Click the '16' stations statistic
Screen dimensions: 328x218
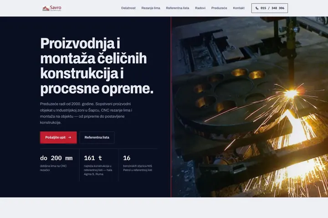[x=127, y=158]
